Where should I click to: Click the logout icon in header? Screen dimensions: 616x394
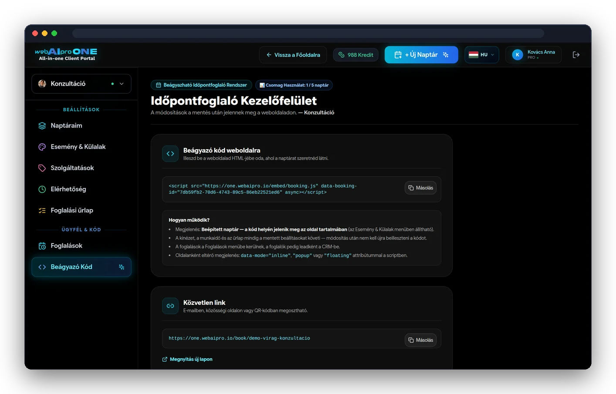tap(576, 55)
